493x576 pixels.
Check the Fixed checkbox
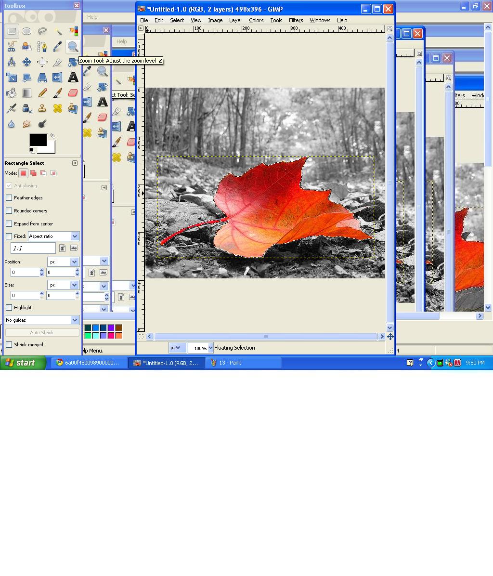9,236
